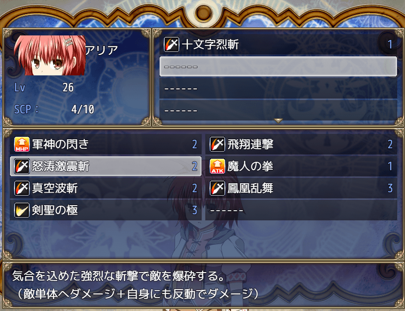
Task: Click the cost number beside 剣聖の極
Action: [x=195, y=210]
